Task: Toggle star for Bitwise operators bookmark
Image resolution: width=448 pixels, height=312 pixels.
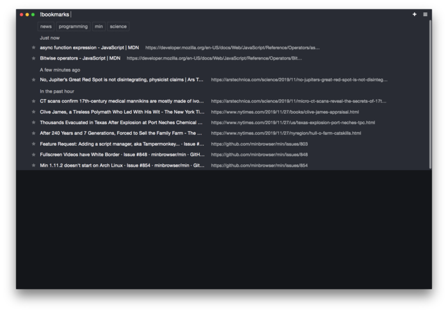Action: coord(34,58)
